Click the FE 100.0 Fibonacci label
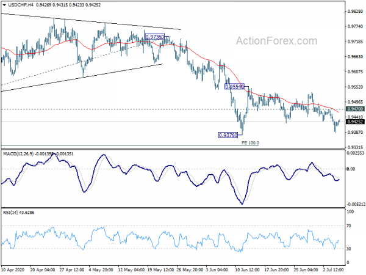 (250, 142)
